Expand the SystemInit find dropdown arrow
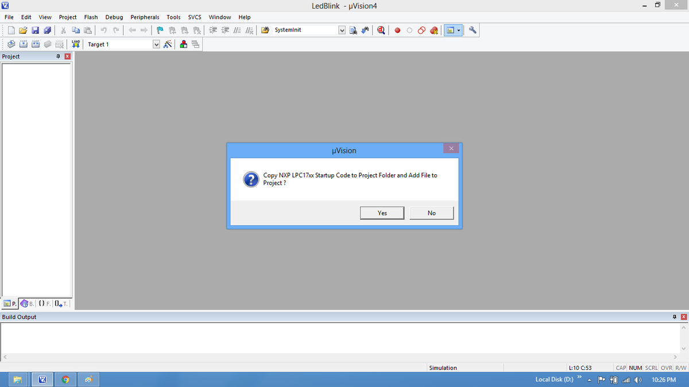689x387 pixels. click(343, 30)
